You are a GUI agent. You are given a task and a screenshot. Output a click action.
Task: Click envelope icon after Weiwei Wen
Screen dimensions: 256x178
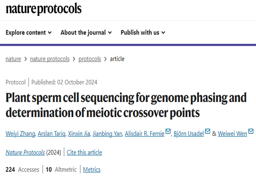pos(251,132)
